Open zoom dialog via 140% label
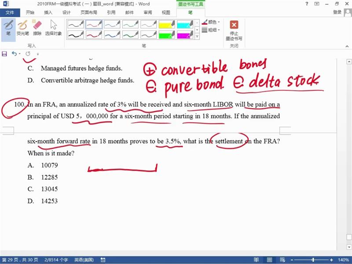Screen dimensions: 352x264 point(343,260)
